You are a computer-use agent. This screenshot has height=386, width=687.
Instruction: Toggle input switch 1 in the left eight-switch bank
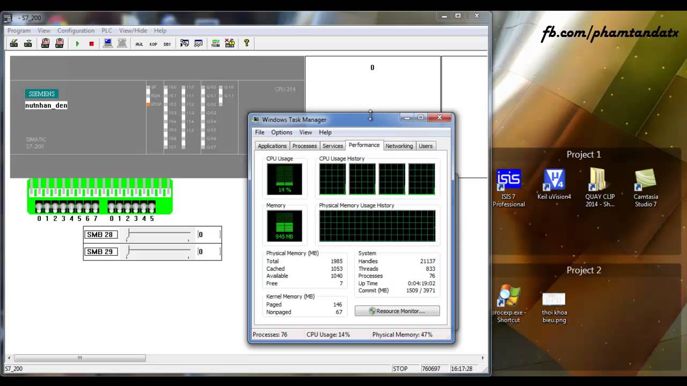[47, 207]
